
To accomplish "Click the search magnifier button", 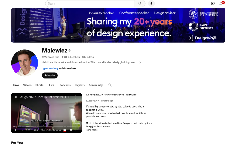I will pos(140,3).
